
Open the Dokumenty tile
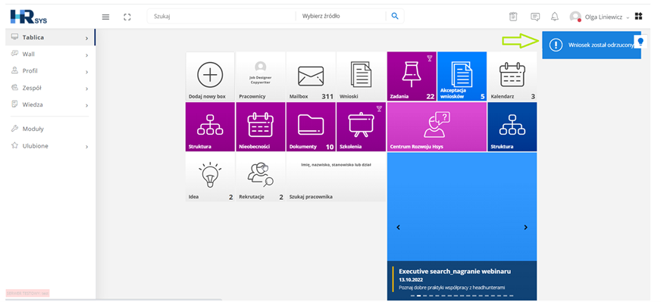[311, 127]
